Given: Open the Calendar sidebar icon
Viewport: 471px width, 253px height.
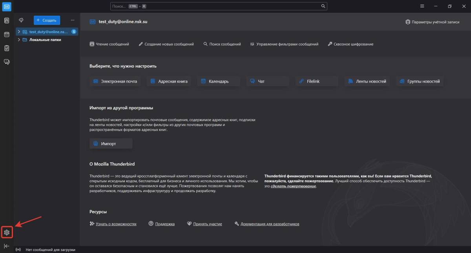Looking at the screenshot, I should click(7, 35).
